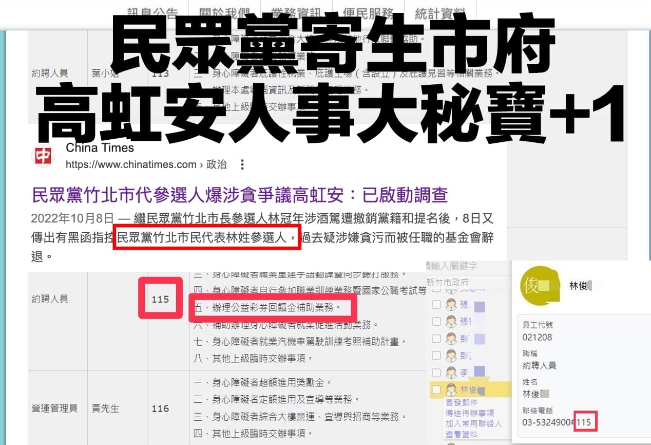Check the box for the upper 張 contact
This screenshot has height=445, width=651.
[x=436, y=305]
